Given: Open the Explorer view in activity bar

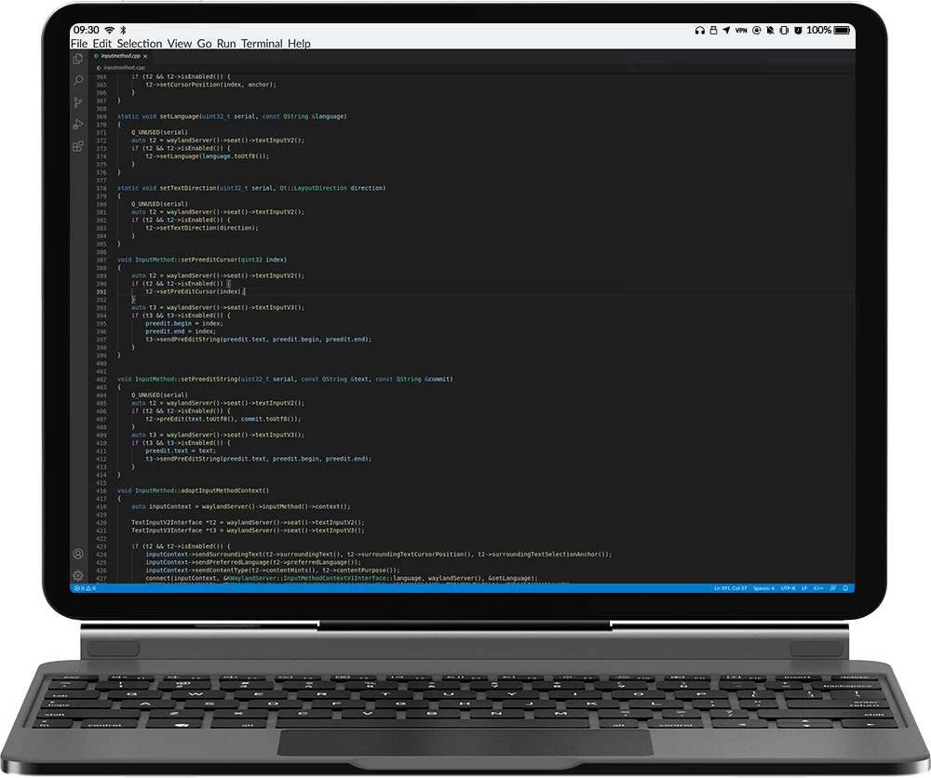Looking at the screenshot, I should coord(78,59).
